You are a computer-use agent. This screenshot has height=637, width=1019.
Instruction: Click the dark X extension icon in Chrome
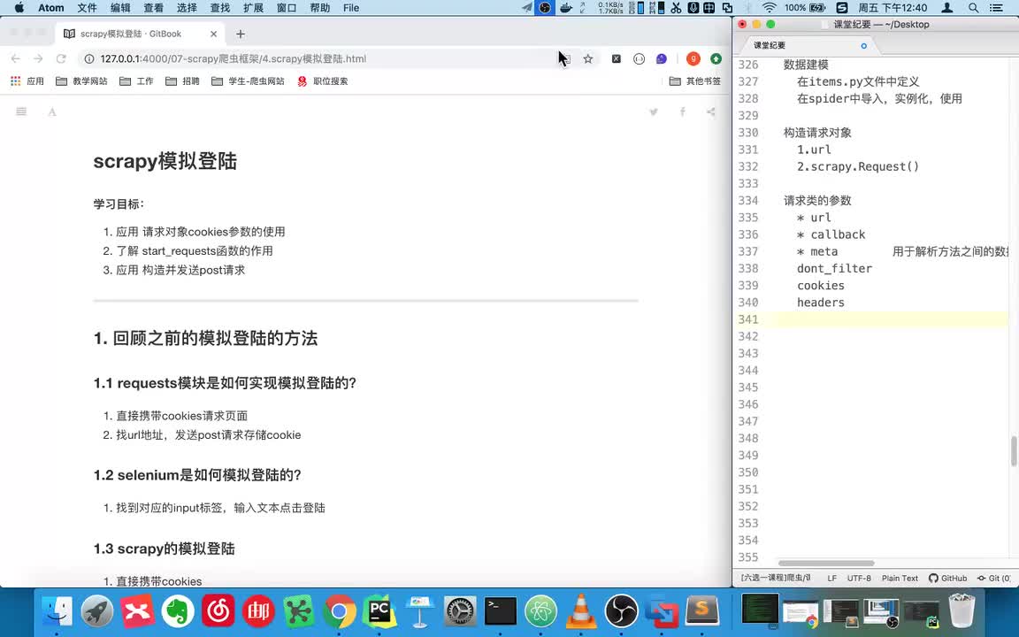point(616,58)
